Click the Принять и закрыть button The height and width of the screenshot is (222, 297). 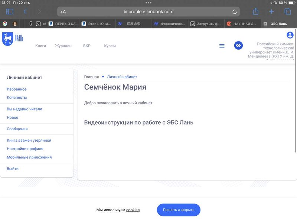point(179,210)
